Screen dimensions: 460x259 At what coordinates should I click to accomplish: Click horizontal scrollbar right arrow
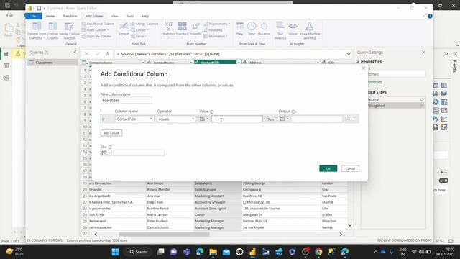pos(341,235)
